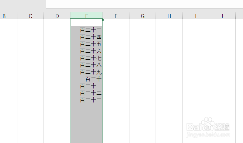Viewport: 243px width, 143px height.
Task: Click cell containing 一百二十八
Action: click(x=87, y=64)
